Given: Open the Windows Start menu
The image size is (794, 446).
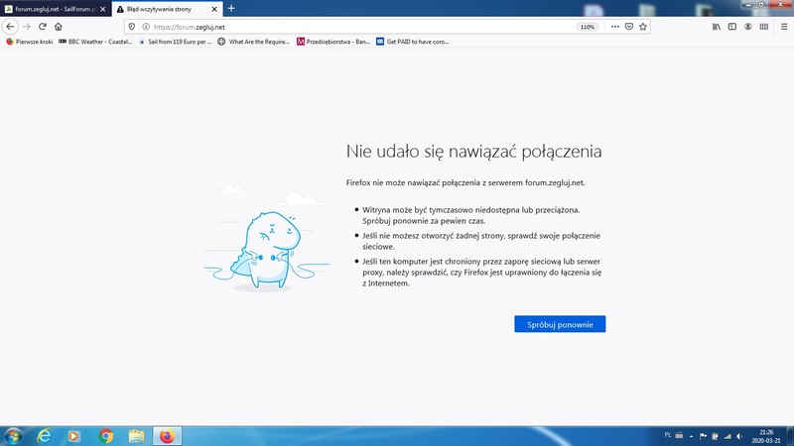Looking at the screenshot, I should pos(13,435).
